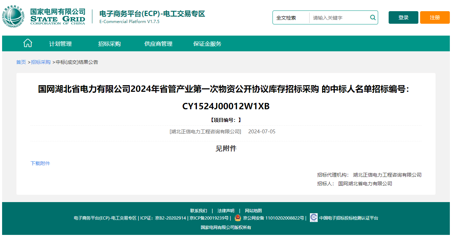Viewport: 453px width, 237px height.
Task: Click the 招标采购 breadcrumb link
Action: click(x=41, y=62)
